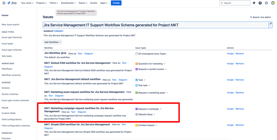277x140 pixels.
Task: Open Field configurations in sidebar
Action: pyautogui.click(x=12, y=119)
